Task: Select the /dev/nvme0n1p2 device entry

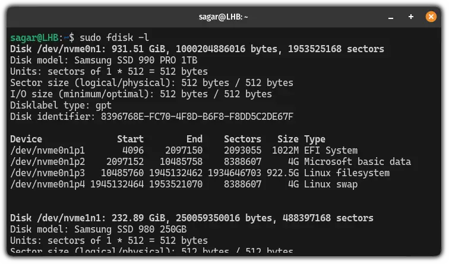Action: point(48,161)
